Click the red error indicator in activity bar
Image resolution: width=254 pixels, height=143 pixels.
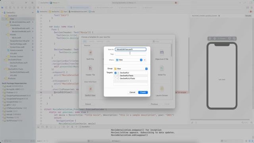(x=176, y=3)
